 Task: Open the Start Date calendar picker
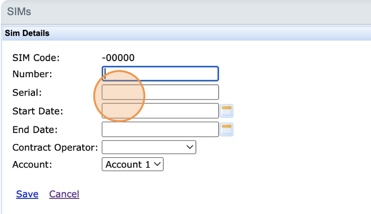pyautogui.click(x=227, y=111)
